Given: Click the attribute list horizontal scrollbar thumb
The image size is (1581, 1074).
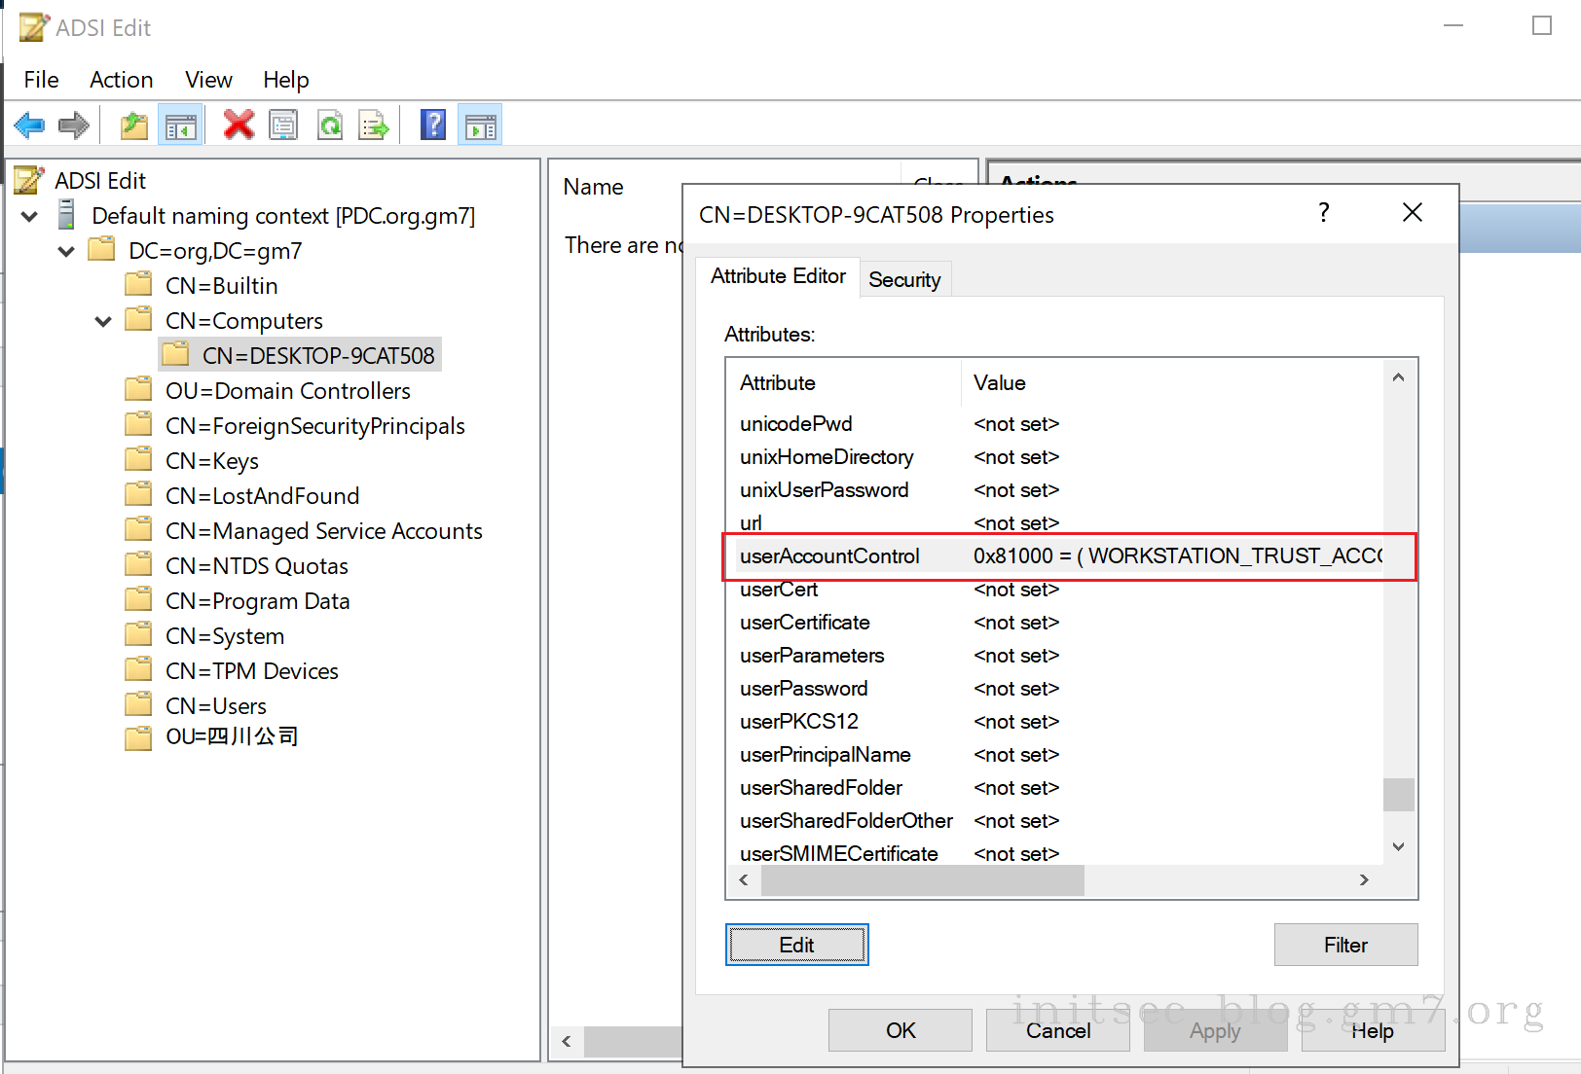Looking at the screenshot, I should tap(922, 880).
